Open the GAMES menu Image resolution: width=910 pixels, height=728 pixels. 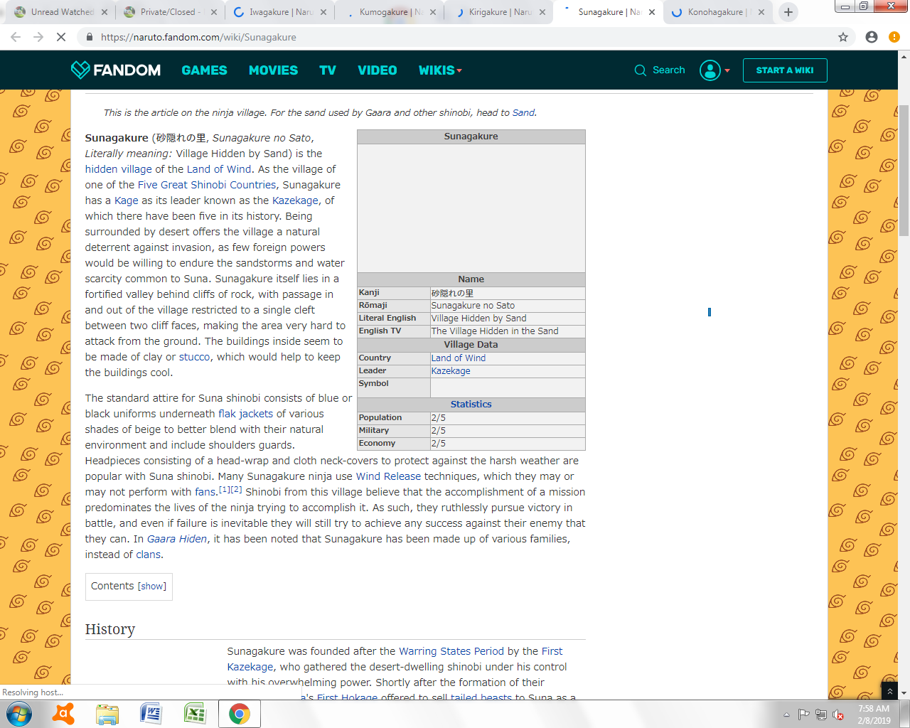[x=204, y=70]
